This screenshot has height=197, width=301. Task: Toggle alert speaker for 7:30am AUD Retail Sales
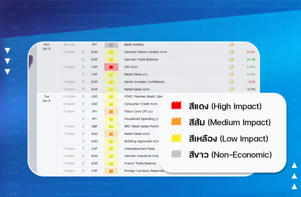click(x=83, y=134)
